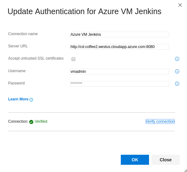
Task: Click the green Verified checkmark icon
Action: coord(31,122)
